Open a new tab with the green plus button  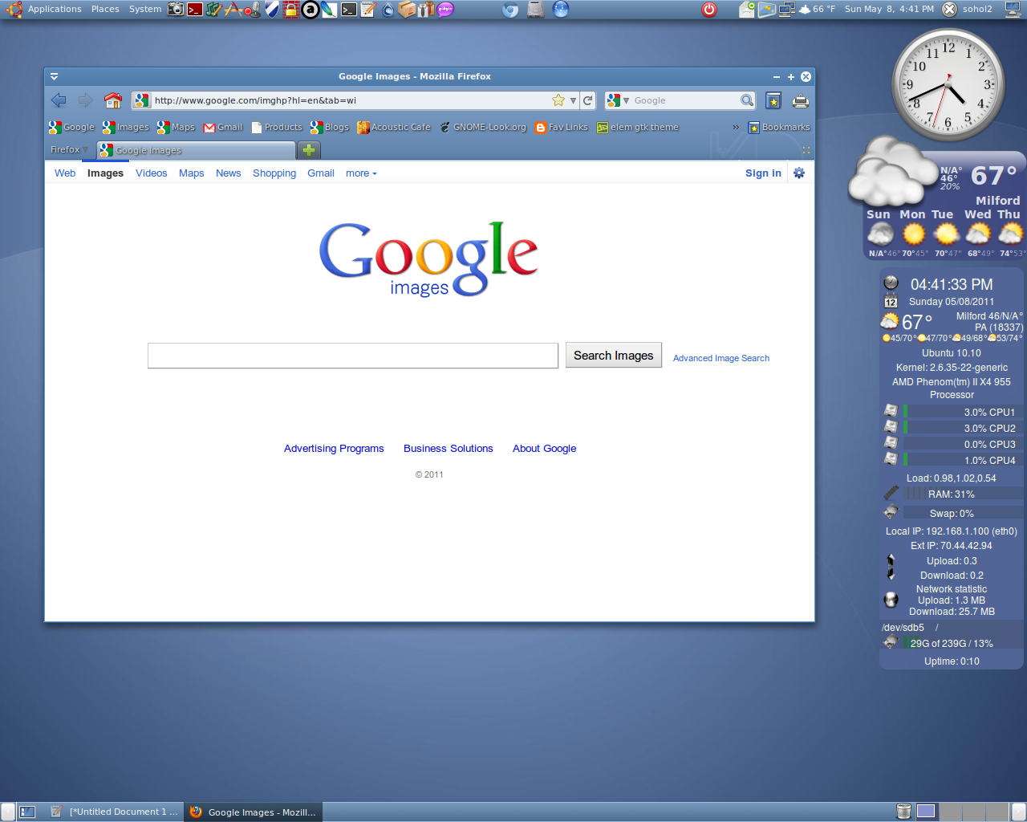(309, 150)
